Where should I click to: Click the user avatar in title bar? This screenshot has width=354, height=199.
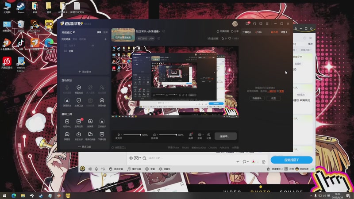(235, 24)
